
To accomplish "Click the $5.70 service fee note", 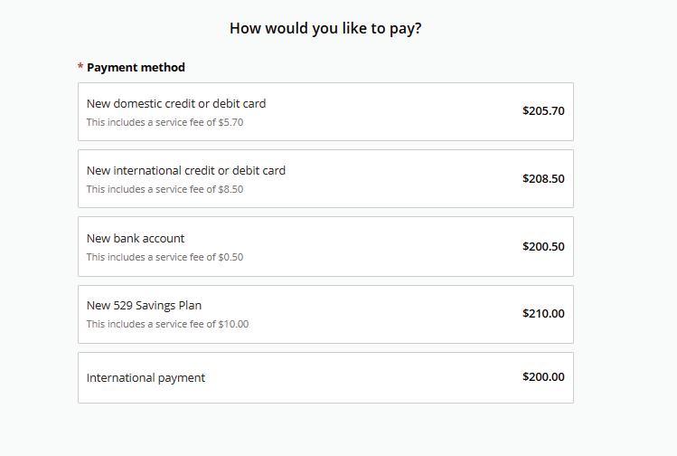I will (165, 122).
